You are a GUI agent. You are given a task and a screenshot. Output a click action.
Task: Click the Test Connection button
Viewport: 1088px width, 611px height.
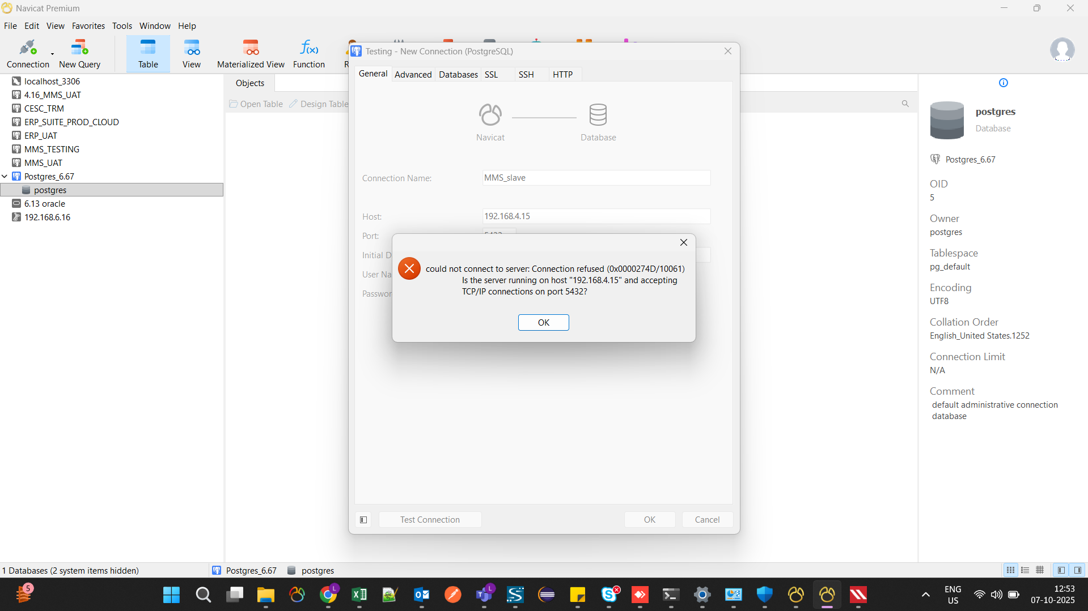click(x=430, y=520)
